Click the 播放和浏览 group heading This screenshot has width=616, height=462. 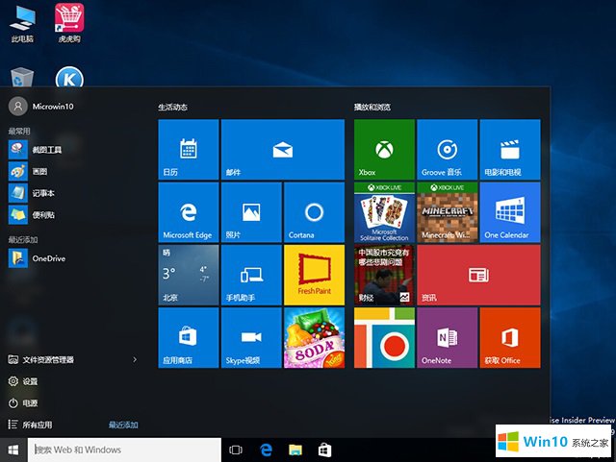tap(372, 107)
